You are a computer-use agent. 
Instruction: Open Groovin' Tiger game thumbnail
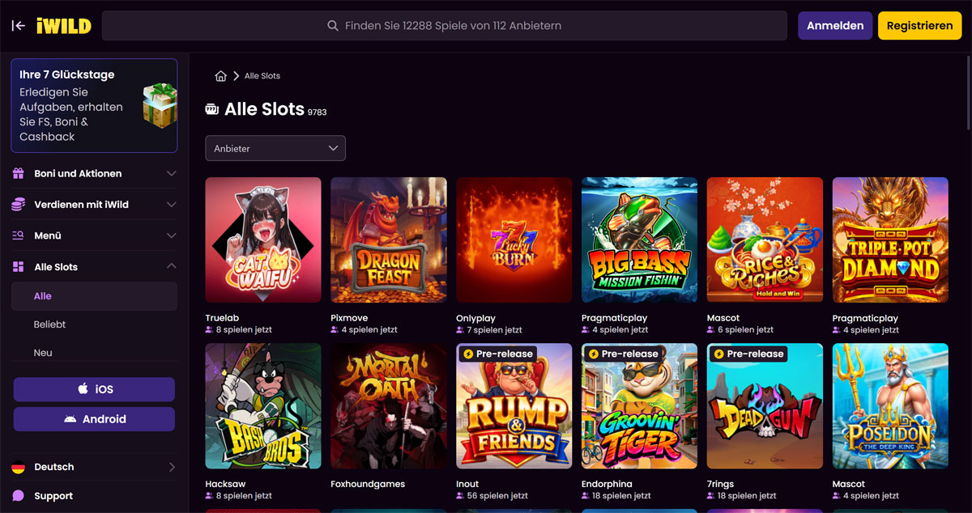click(640, 406)
